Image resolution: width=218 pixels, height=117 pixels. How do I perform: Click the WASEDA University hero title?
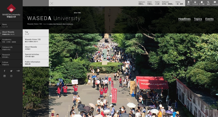coord(54,18)
